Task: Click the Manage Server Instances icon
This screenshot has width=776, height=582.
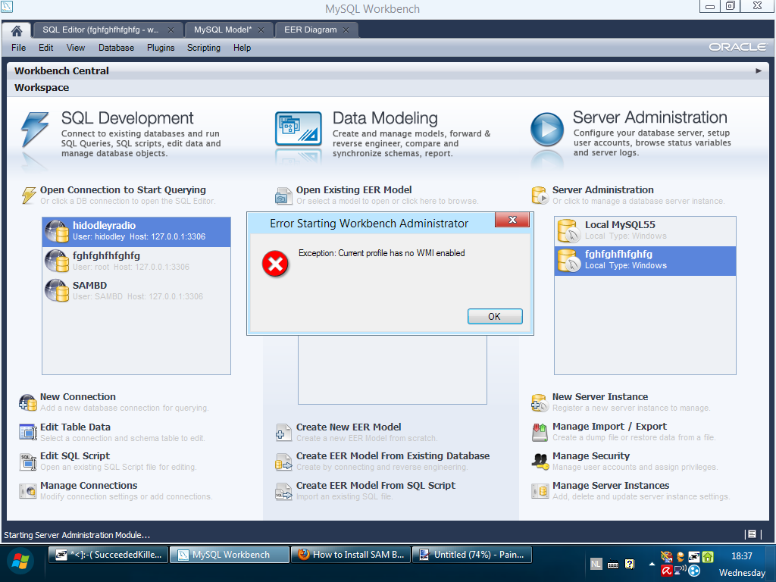Action: pyautogui.click(x=540, y=491)
